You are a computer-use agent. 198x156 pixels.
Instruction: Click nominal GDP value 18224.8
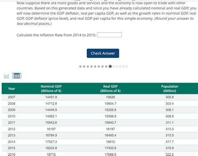click(x=51, y=148)
